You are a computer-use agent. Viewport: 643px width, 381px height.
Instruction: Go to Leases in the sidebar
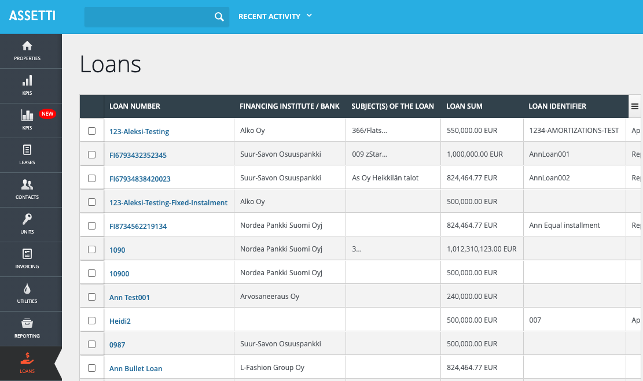point(27,156)
